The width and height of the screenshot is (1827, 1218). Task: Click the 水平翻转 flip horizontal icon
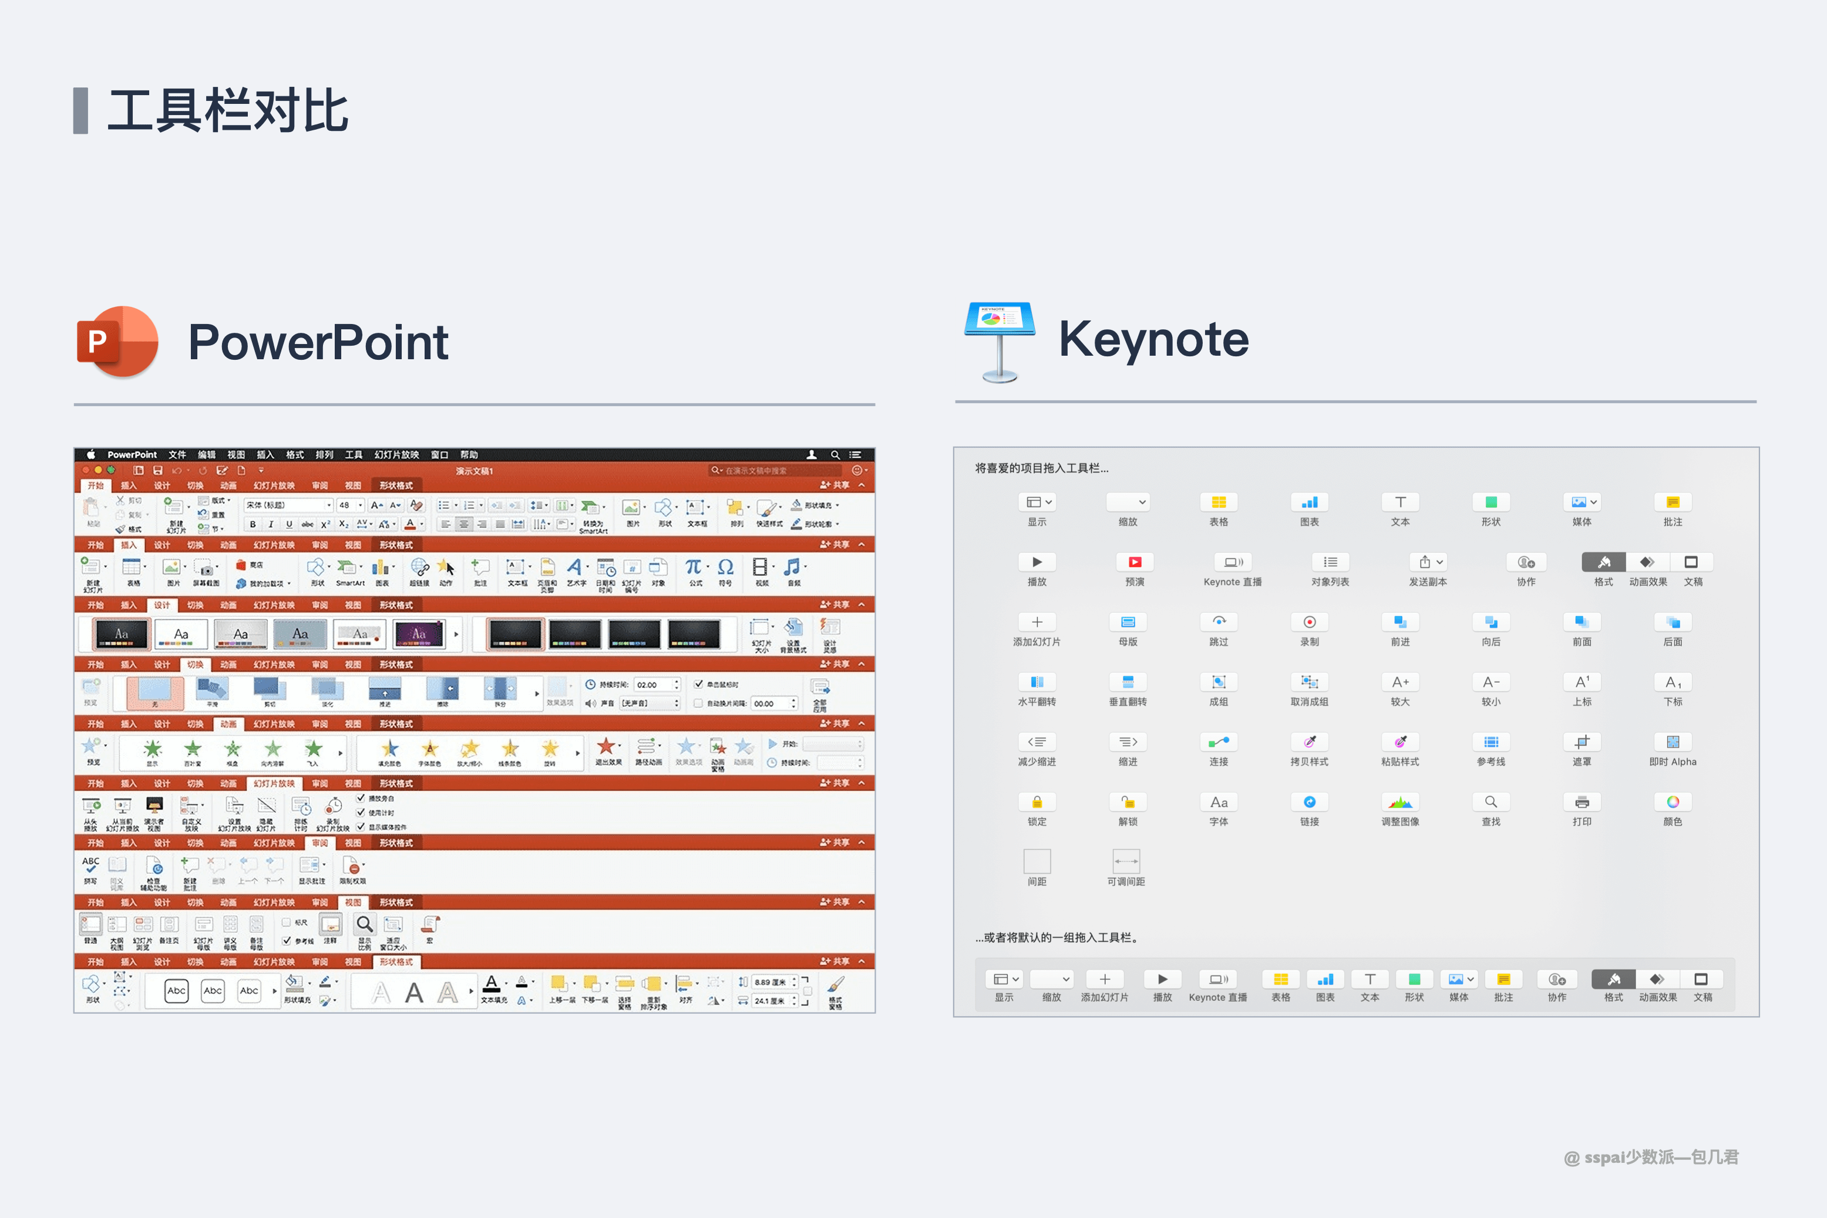click(x=1037, y=681)
